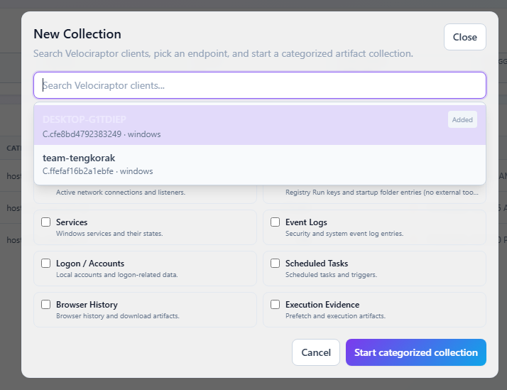Click client ID C.ffefaf16b2a1ebfe entry
This screenshot has height=390, width=507.
click(x=78, y=171)
